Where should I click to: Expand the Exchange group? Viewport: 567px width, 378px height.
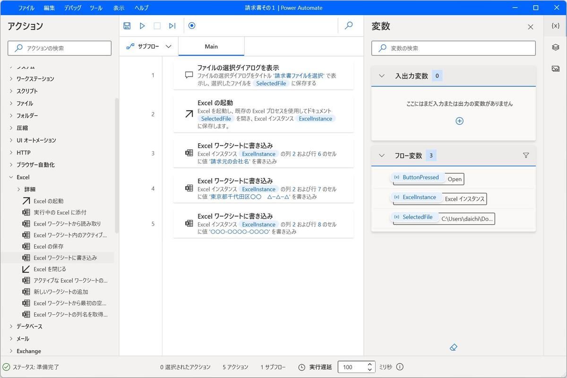coord(11,351)
